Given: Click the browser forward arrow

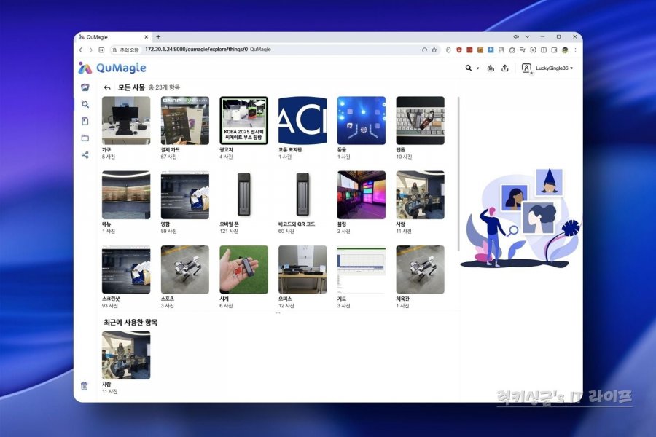Looking at the screenshot, I should point(91,50).
